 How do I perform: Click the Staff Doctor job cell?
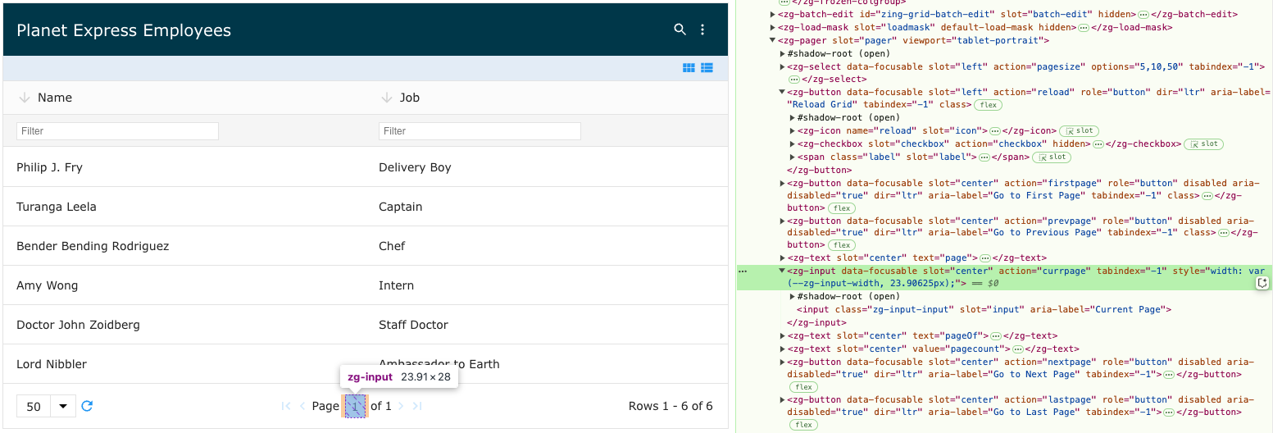(x=547, y=325)
